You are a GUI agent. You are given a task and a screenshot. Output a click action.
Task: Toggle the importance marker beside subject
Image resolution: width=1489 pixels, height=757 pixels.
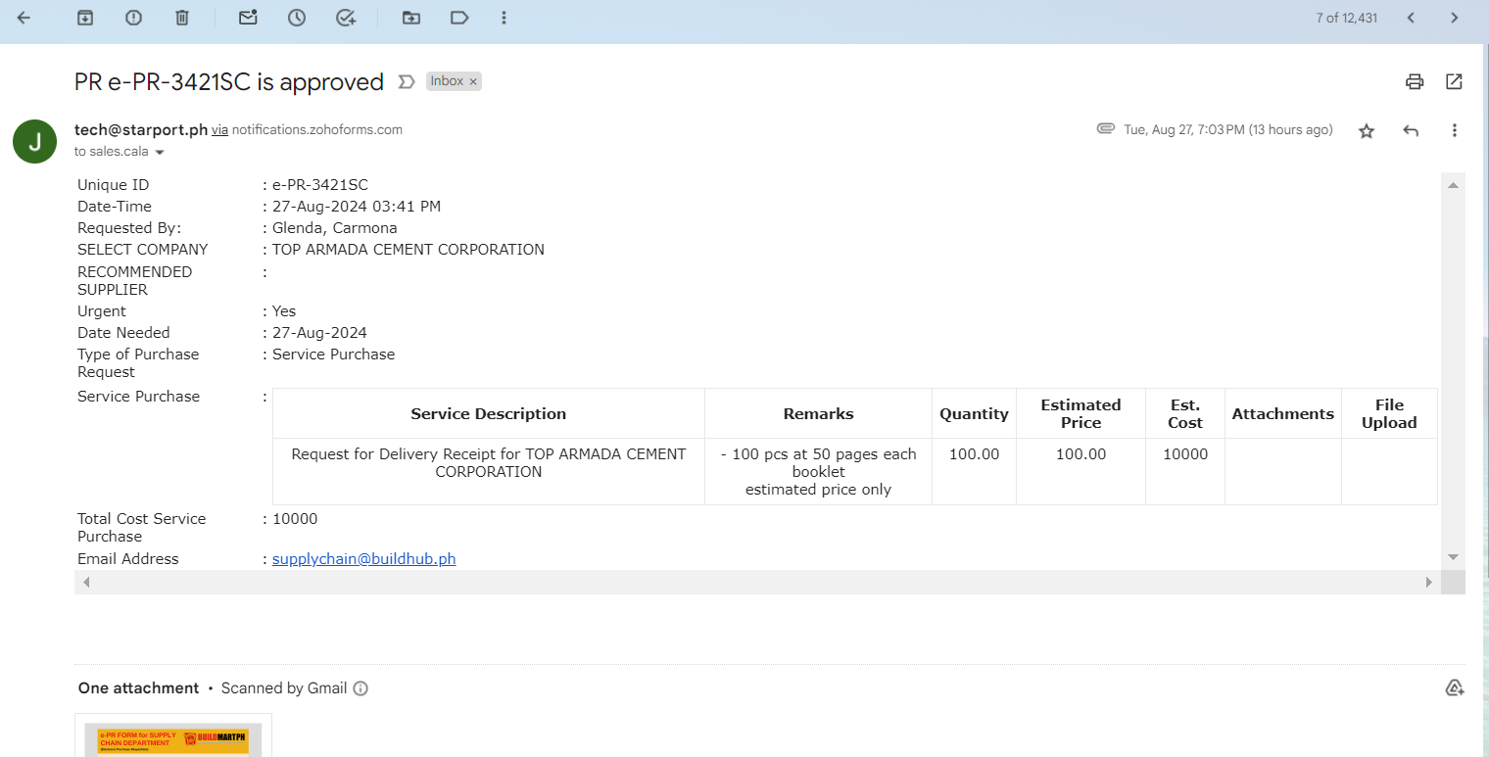click(x=406, y=82)
